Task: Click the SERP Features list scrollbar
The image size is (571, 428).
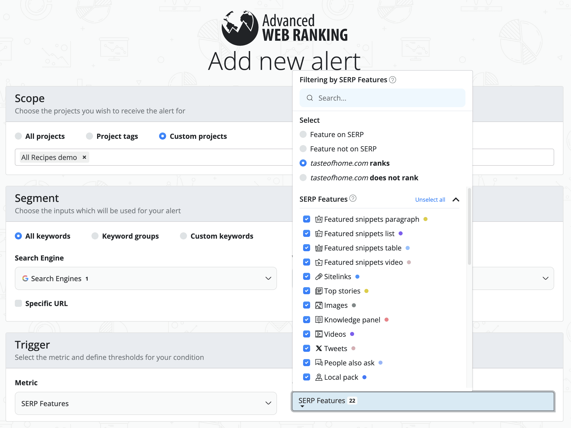Action: pyautogui.click(x=469, y=227)
